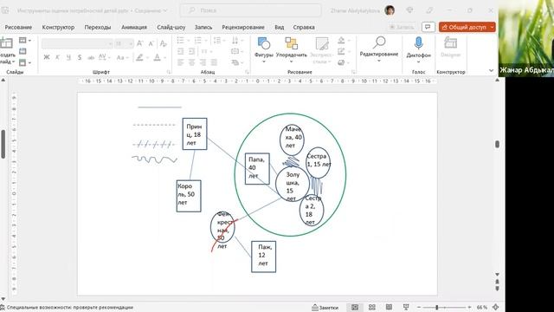Fit slide to current window

pos(495,308)
